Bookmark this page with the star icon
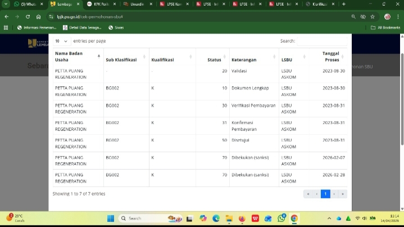 [x=373, y=17]
